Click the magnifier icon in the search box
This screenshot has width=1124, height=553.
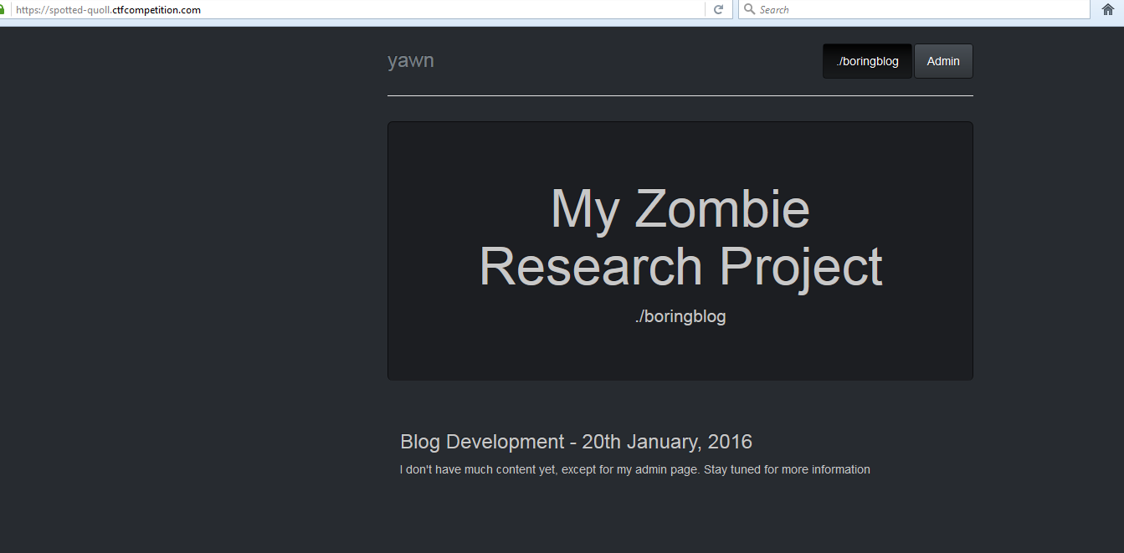pyautogui.click(x=749, y=10)
